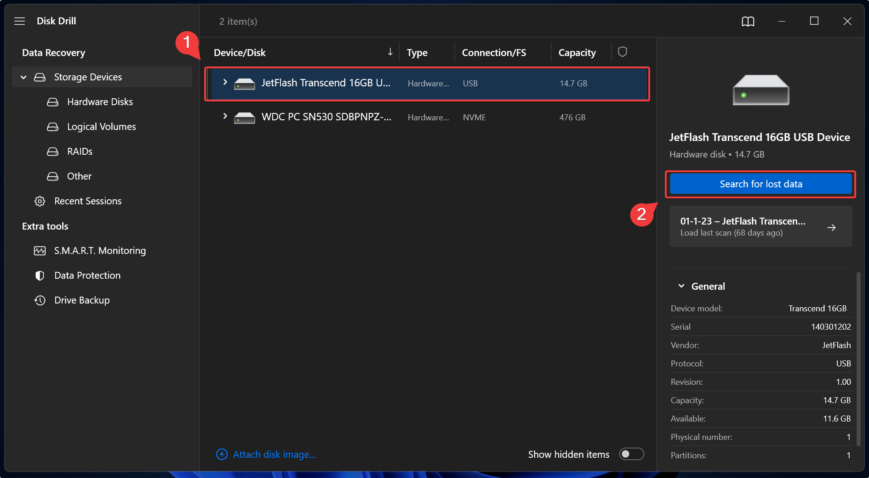Click JetFlash Transcend 16GB USB Device title

(760, 137)
